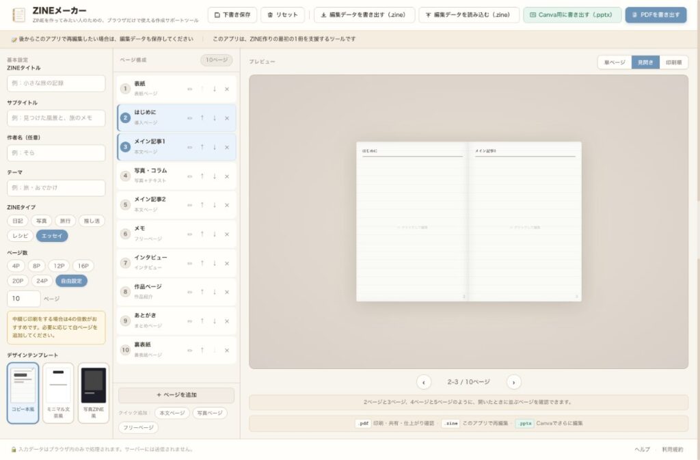Move メイン記事2 down using its down arrow

coord(215,205)
